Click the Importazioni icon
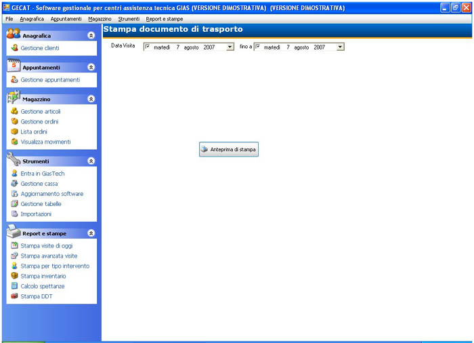Screen dimensions: 474x343 tap(14, 214)
